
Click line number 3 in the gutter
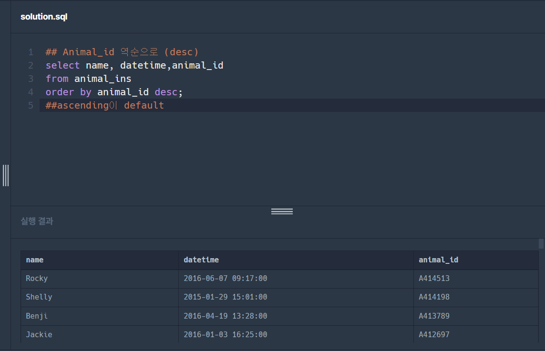tap(31, 79)
